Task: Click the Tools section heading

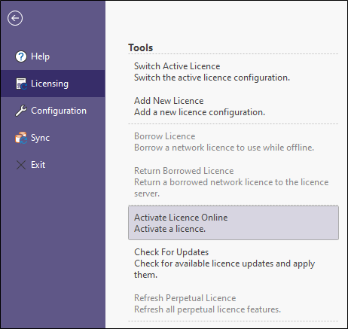Action: [x=141, y=47]
